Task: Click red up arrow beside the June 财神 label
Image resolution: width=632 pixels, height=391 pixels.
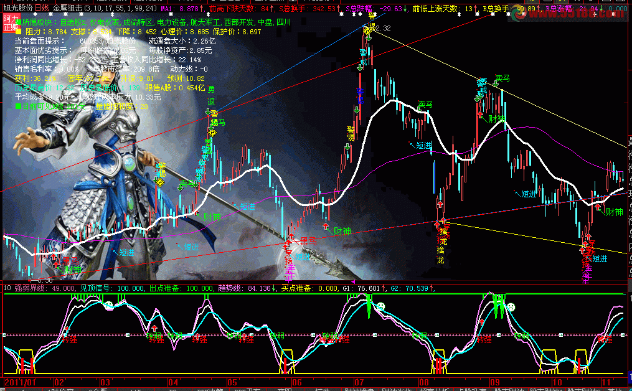Action: 326,227
